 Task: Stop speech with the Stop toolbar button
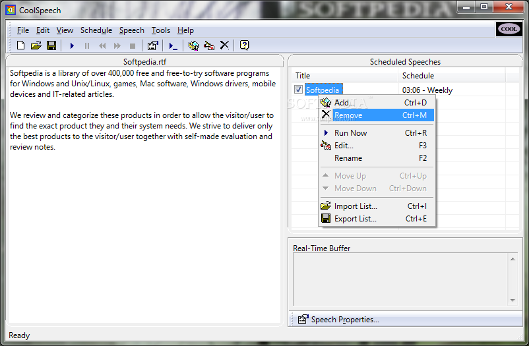tap(133, 45)
